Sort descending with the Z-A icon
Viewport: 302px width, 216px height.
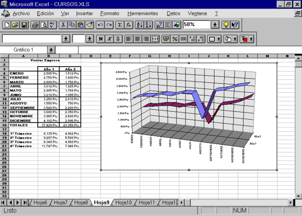point(148,25)
